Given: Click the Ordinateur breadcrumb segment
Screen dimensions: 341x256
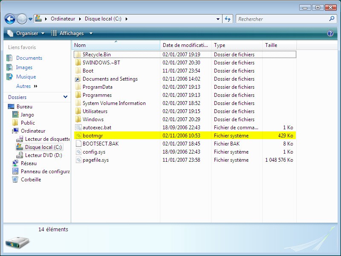Looking at the screenshot, I should [63, 19].
